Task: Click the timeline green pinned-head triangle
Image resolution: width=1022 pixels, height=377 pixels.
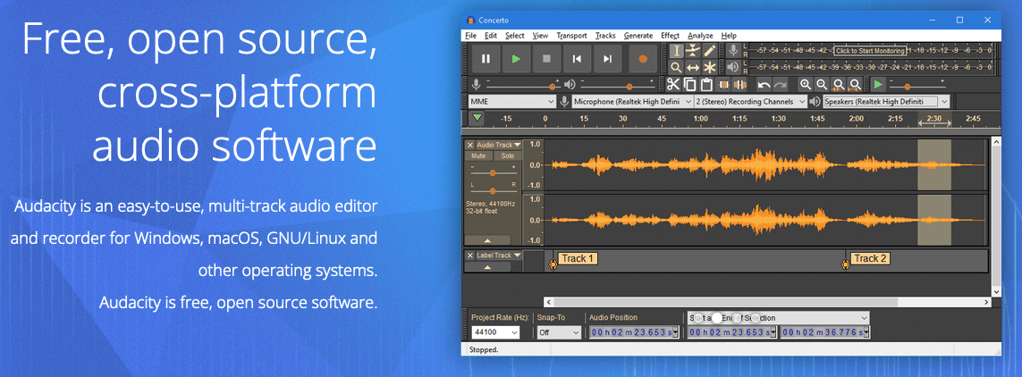Action: (x=477, y=118)
